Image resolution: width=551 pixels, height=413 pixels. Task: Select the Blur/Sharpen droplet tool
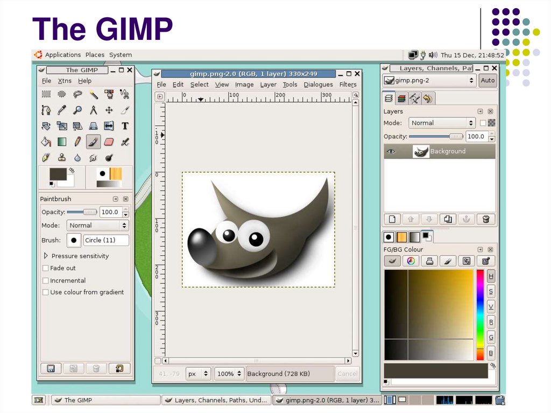[77, 158]
